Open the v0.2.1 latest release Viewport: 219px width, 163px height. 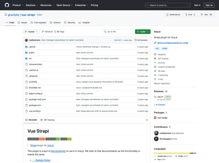click(160, 97)
